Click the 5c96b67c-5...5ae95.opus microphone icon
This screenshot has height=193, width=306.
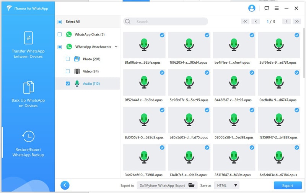pos(189,82)
